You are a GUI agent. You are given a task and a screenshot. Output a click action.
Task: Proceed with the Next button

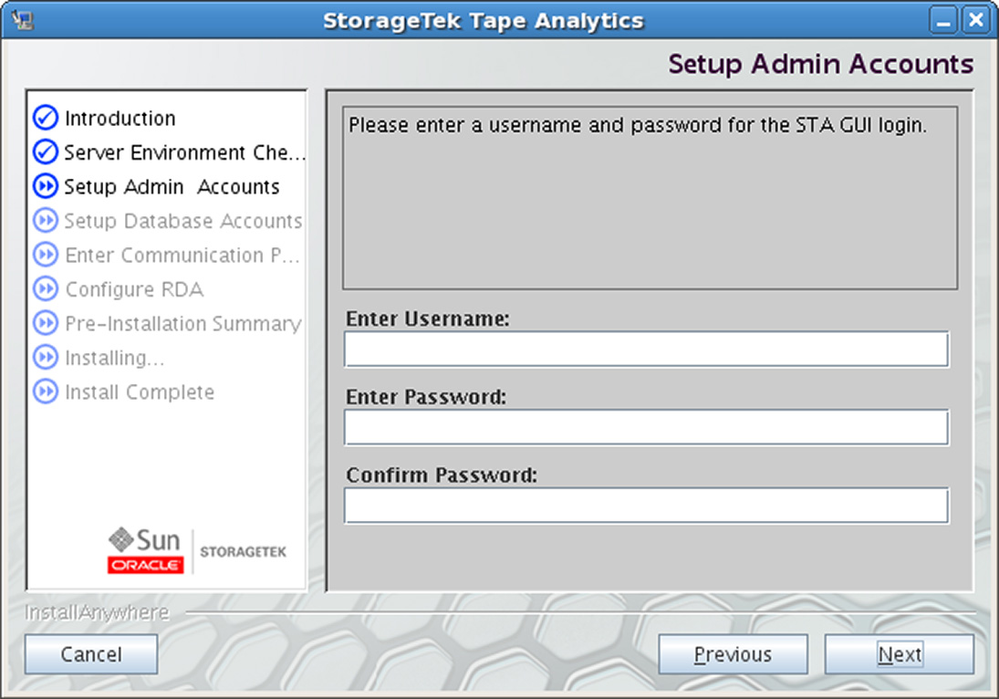899,654
